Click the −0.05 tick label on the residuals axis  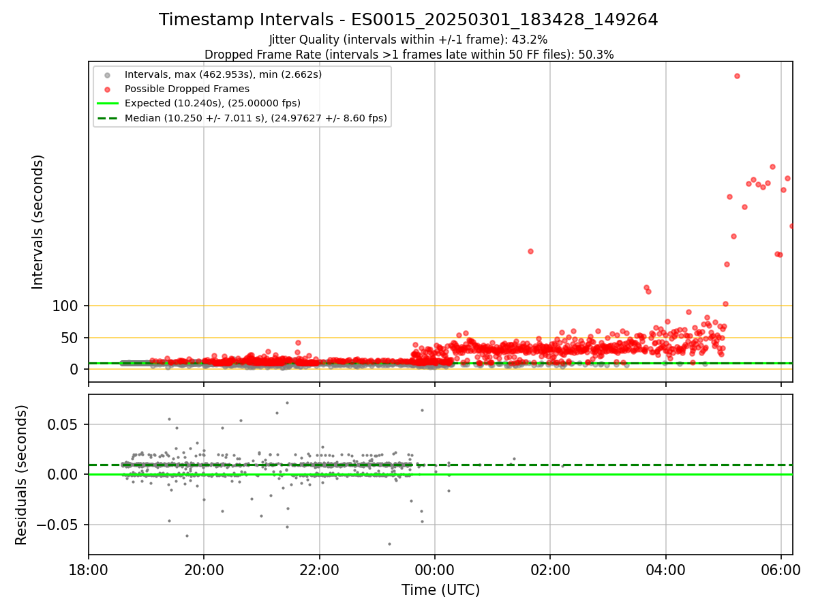click(x=58, y=525)
